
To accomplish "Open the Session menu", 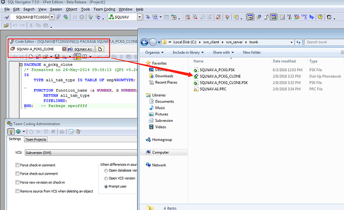I will click(x=56, y=9).
